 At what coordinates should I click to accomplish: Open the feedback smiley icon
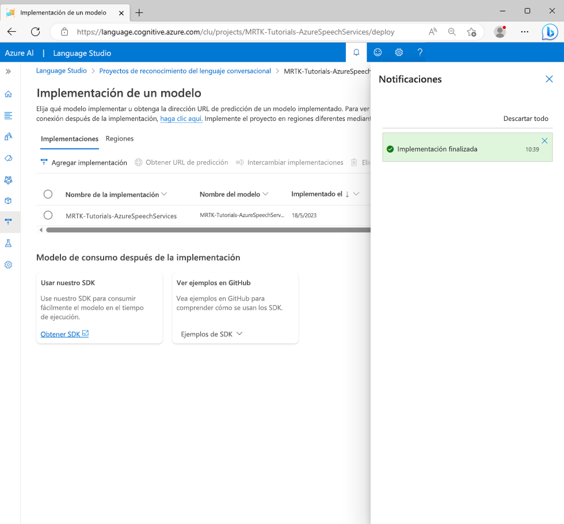point(378,52)
